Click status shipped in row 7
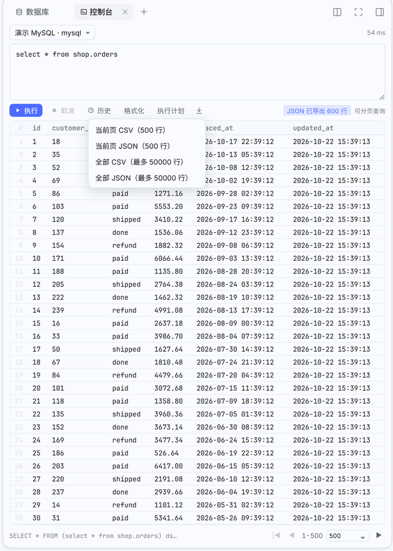The width and height of the screenshot is (393, 551). point(126,220)
